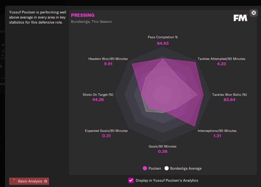Click the Bundesliga, This Season subtitle
The image size is (261, 187).
91,22
